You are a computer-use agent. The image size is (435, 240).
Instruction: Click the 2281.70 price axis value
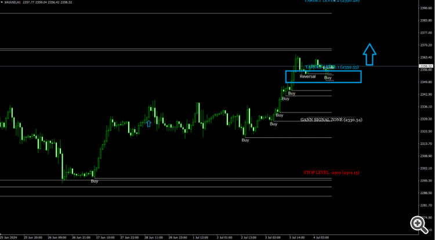tap(426, 205)
